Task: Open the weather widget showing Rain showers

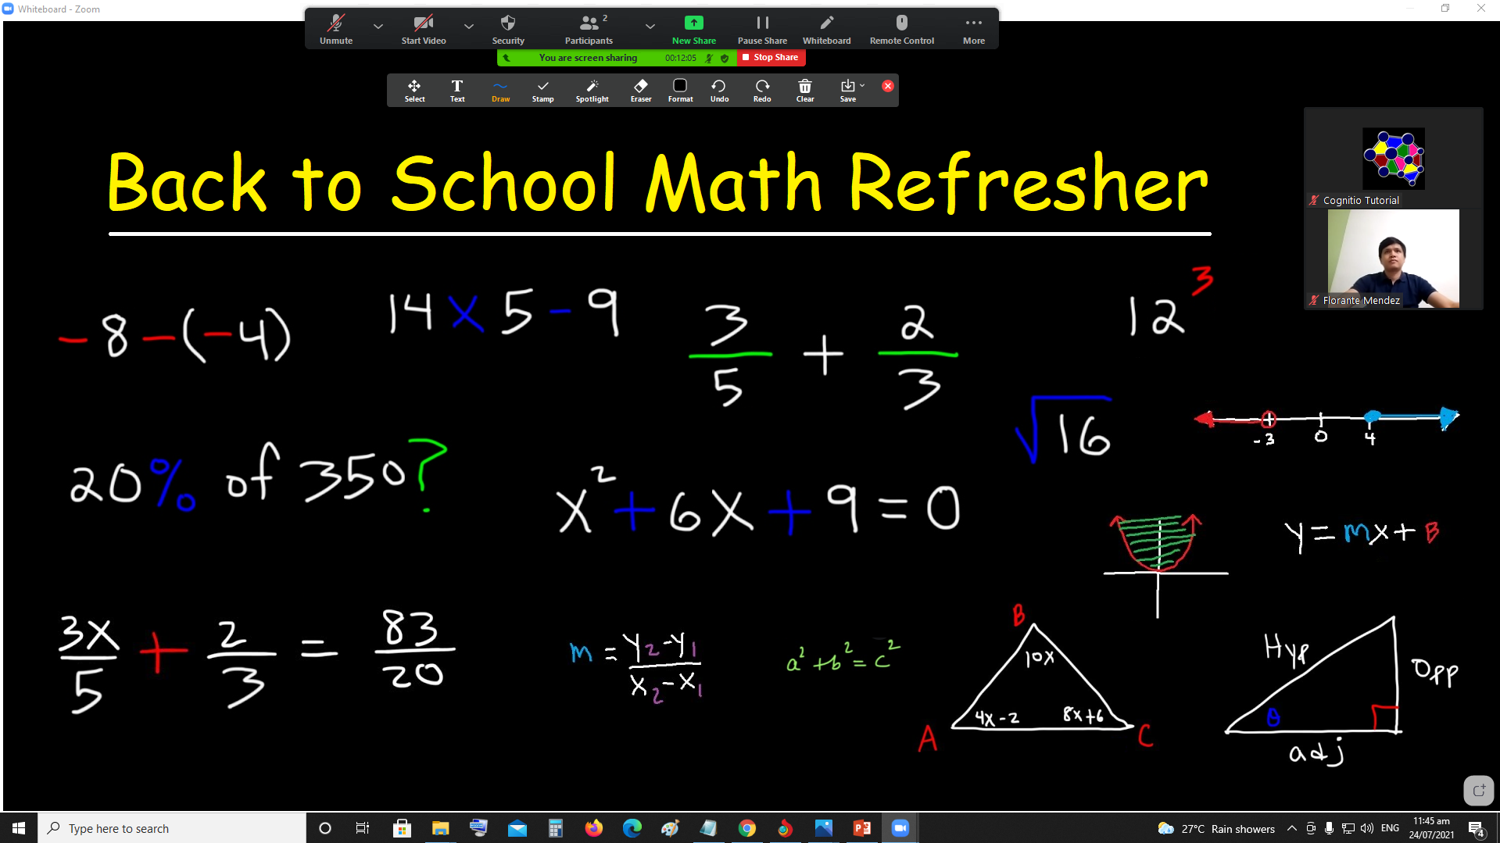Action: click(x=1216, y=828)
